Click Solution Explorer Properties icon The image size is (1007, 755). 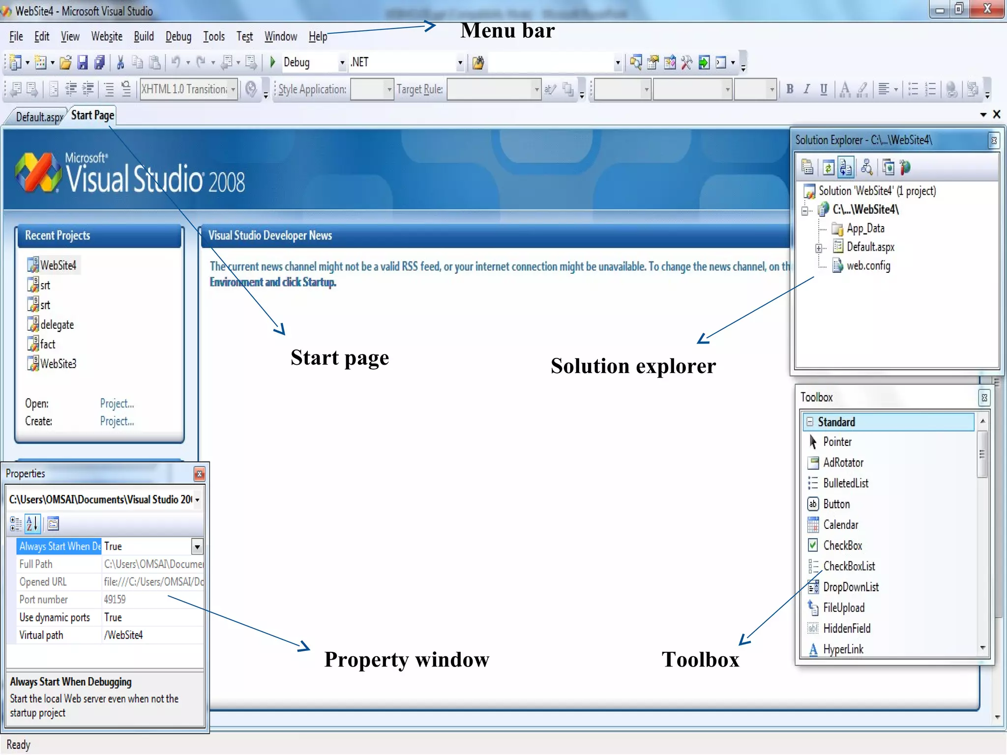point(807,168)
